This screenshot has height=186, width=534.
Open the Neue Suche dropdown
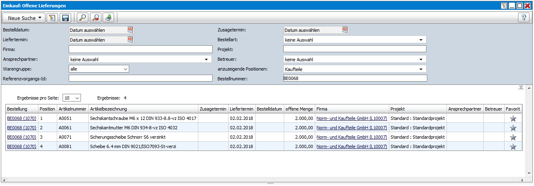pos(24,18)
